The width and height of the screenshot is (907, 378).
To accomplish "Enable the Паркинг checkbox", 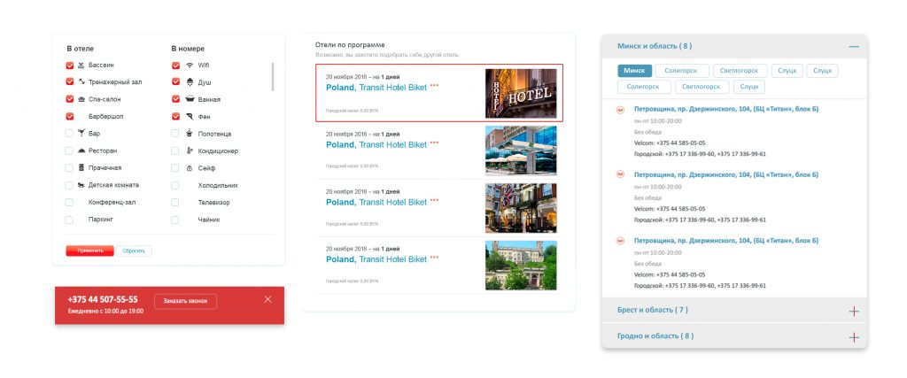I will tap(70, 219).
